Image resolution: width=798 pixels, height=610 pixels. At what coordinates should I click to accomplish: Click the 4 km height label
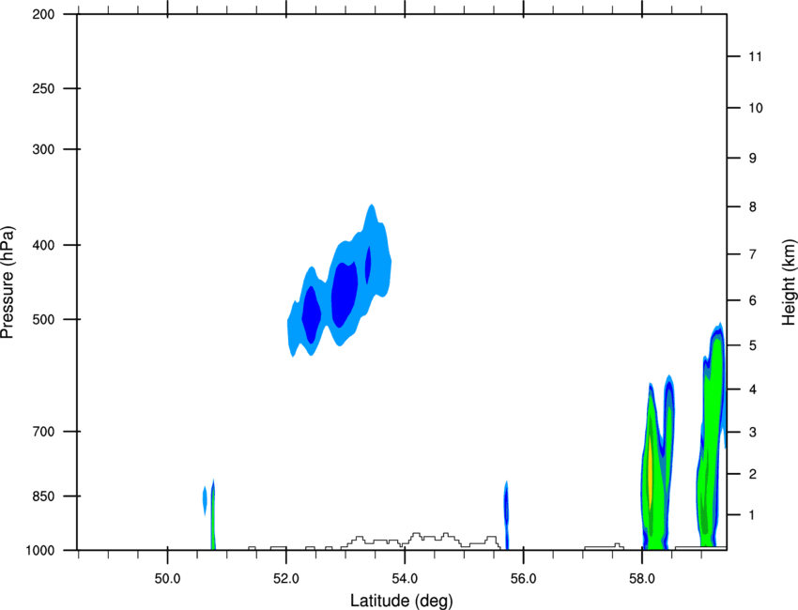(x=753, y=389)
